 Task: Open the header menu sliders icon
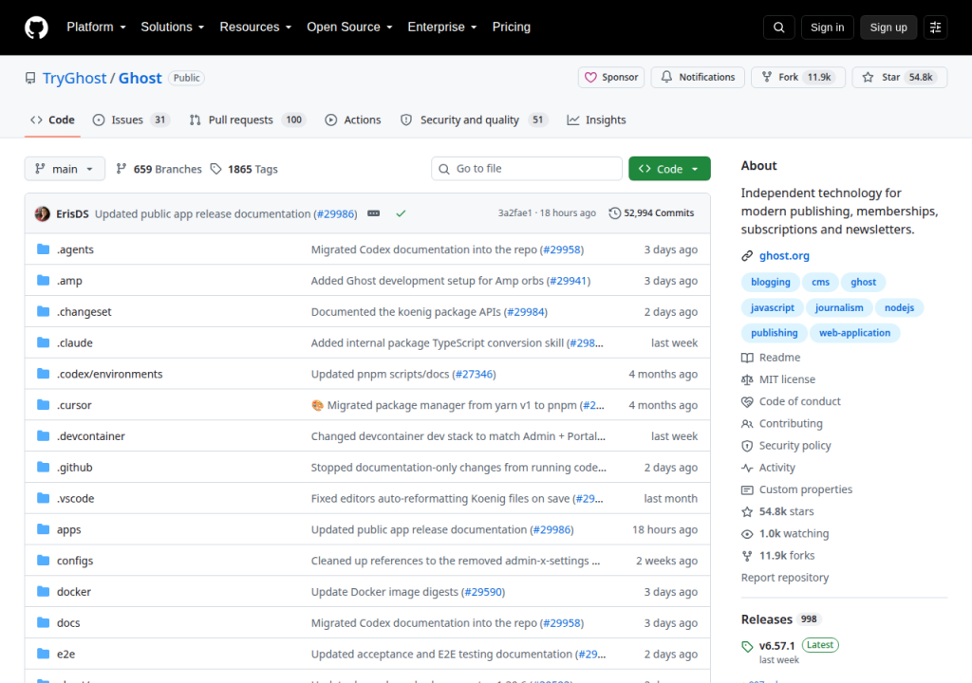(x=935, y=28)
